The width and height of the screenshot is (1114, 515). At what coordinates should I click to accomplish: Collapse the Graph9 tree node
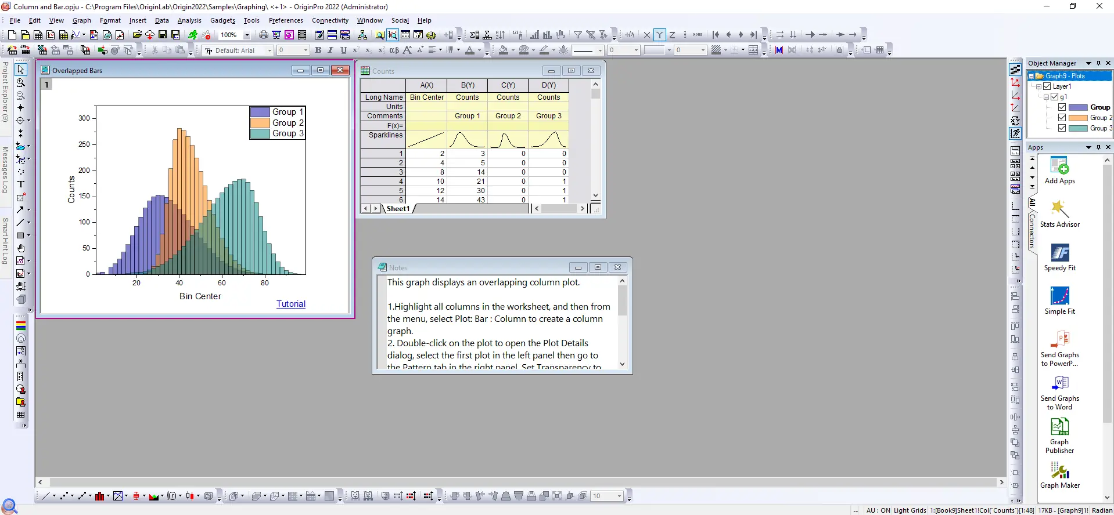pos(1032,76)
